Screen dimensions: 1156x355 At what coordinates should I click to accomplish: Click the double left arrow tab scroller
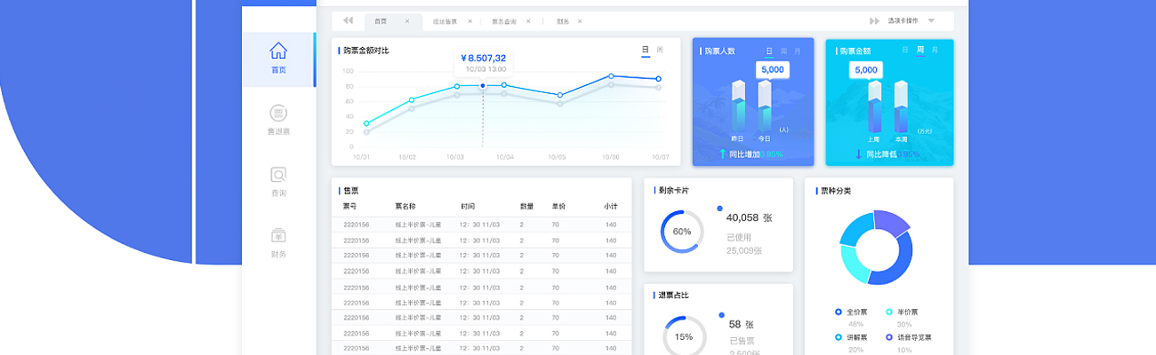(x=348, y=20)
